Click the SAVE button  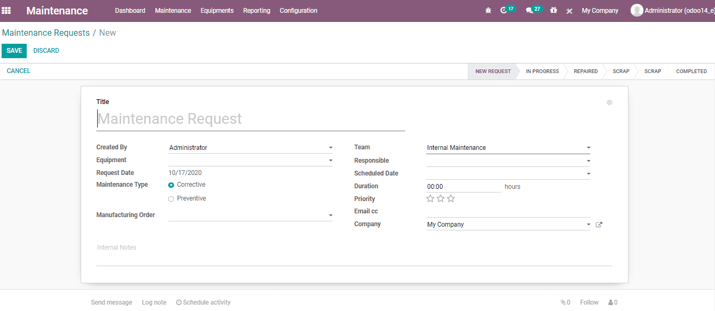click(14, 50)
